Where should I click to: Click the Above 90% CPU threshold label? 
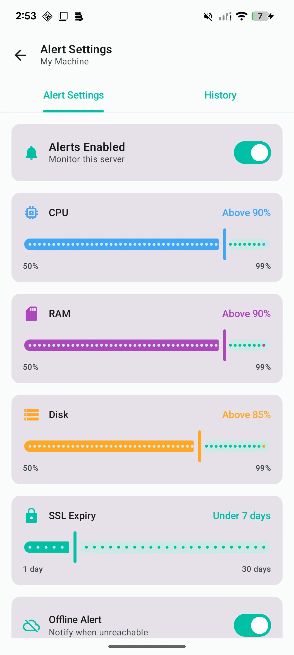[x=246, y=213]
